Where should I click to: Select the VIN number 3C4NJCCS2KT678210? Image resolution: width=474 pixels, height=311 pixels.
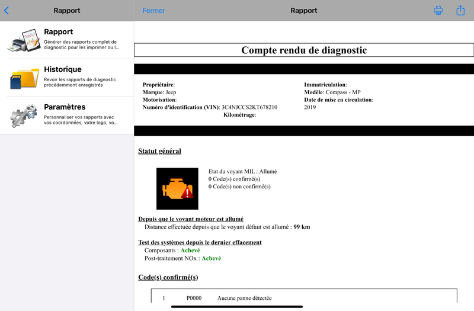tap(249, 107)
